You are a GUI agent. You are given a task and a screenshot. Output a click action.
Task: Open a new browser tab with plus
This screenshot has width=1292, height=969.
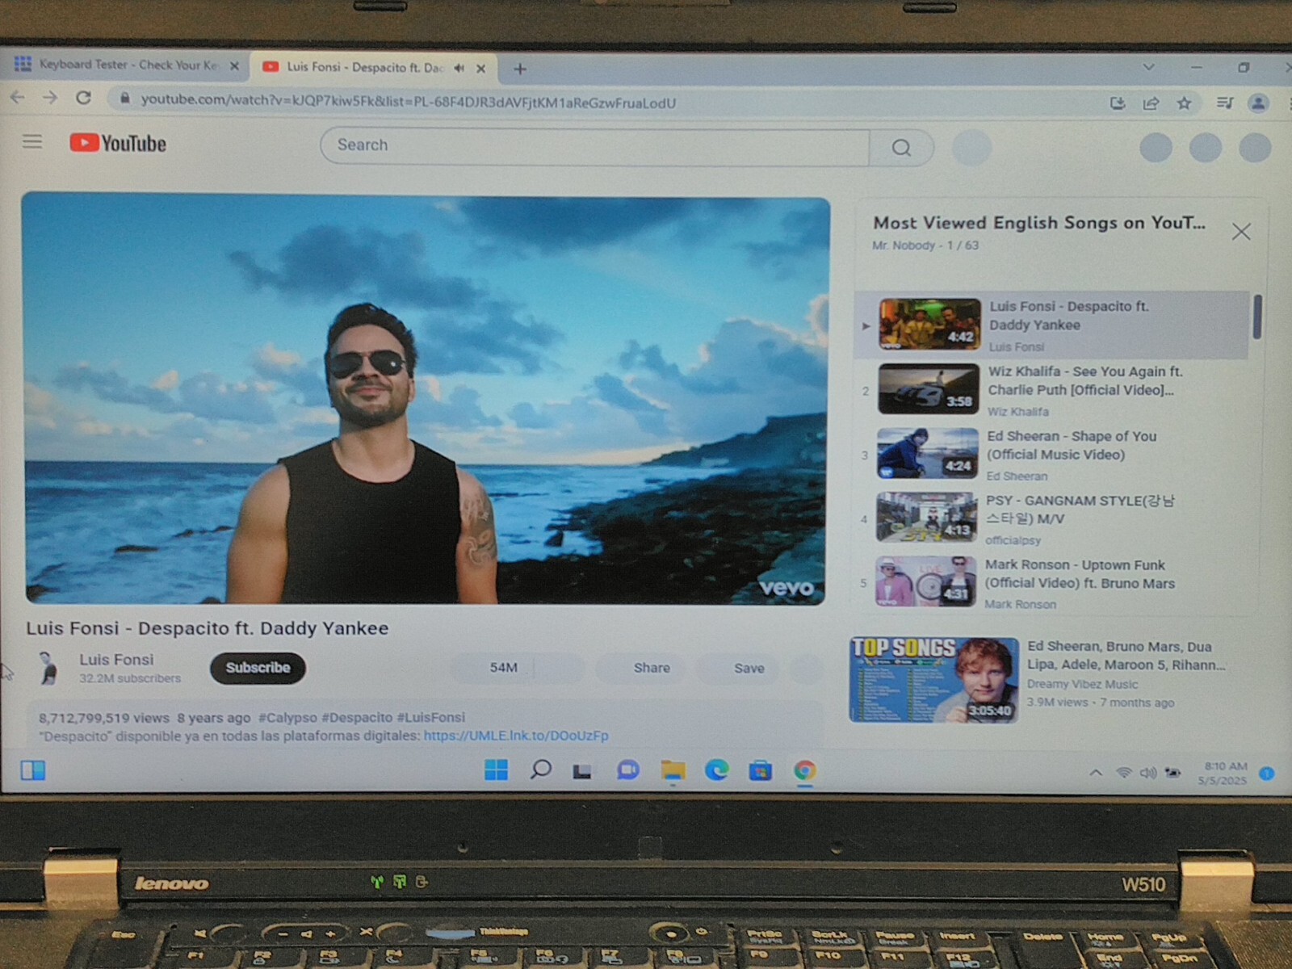520,69
